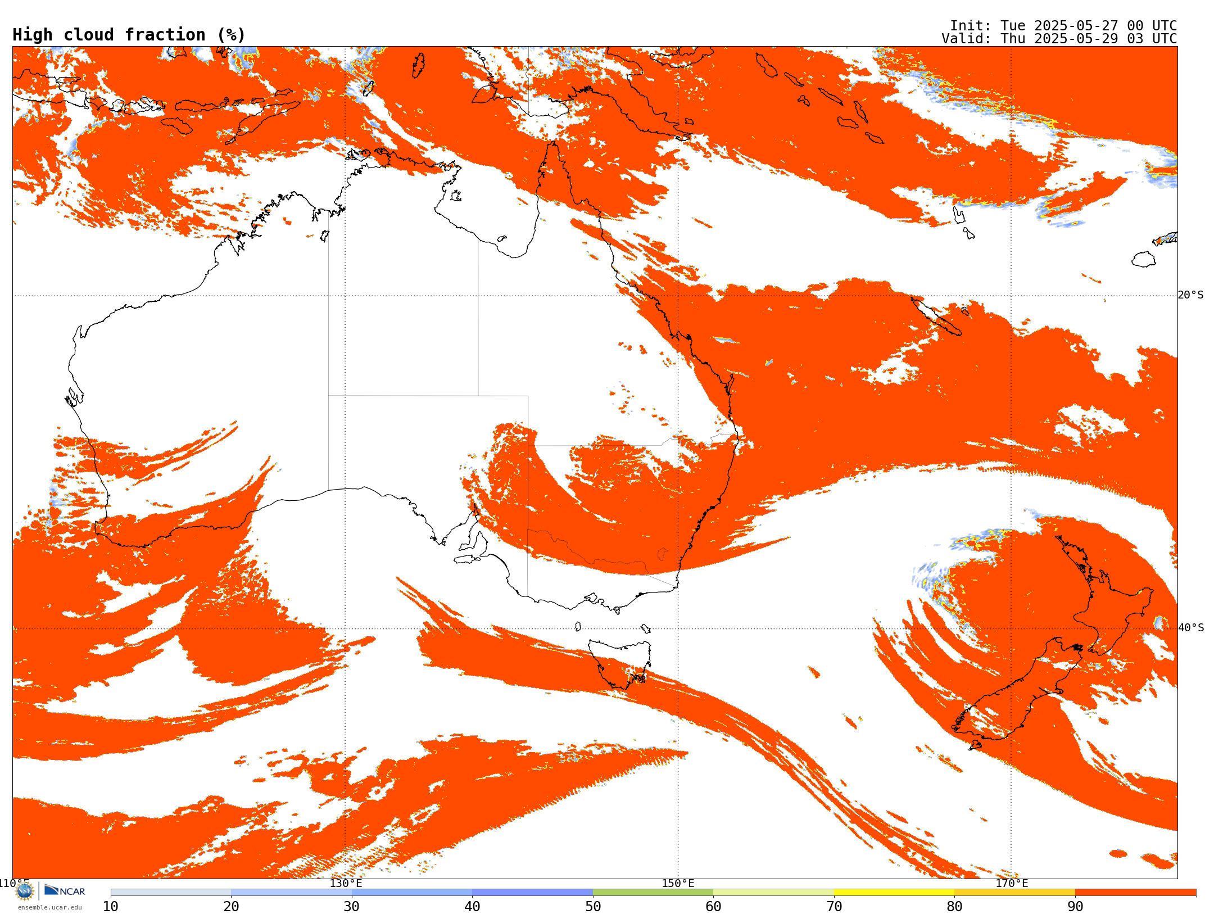Image resolution: width=1214 pixels, height=914 pixels.
Task: Click the 'High cloud fraction (%)' title
Action: 129,35
